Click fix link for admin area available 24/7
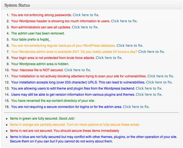The width and height of the screenshot is (183, 148). tap(152, 51)
